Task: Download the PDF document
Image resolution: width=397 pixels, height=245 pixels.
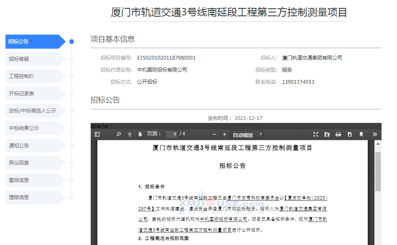Action: tap(349, 135)
